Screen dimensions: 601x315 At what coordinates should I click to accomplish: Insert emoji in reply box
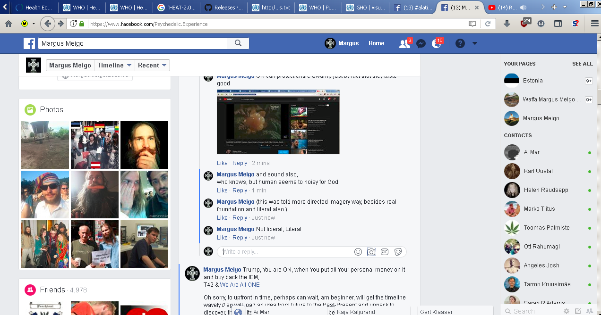tap(358, 252)
